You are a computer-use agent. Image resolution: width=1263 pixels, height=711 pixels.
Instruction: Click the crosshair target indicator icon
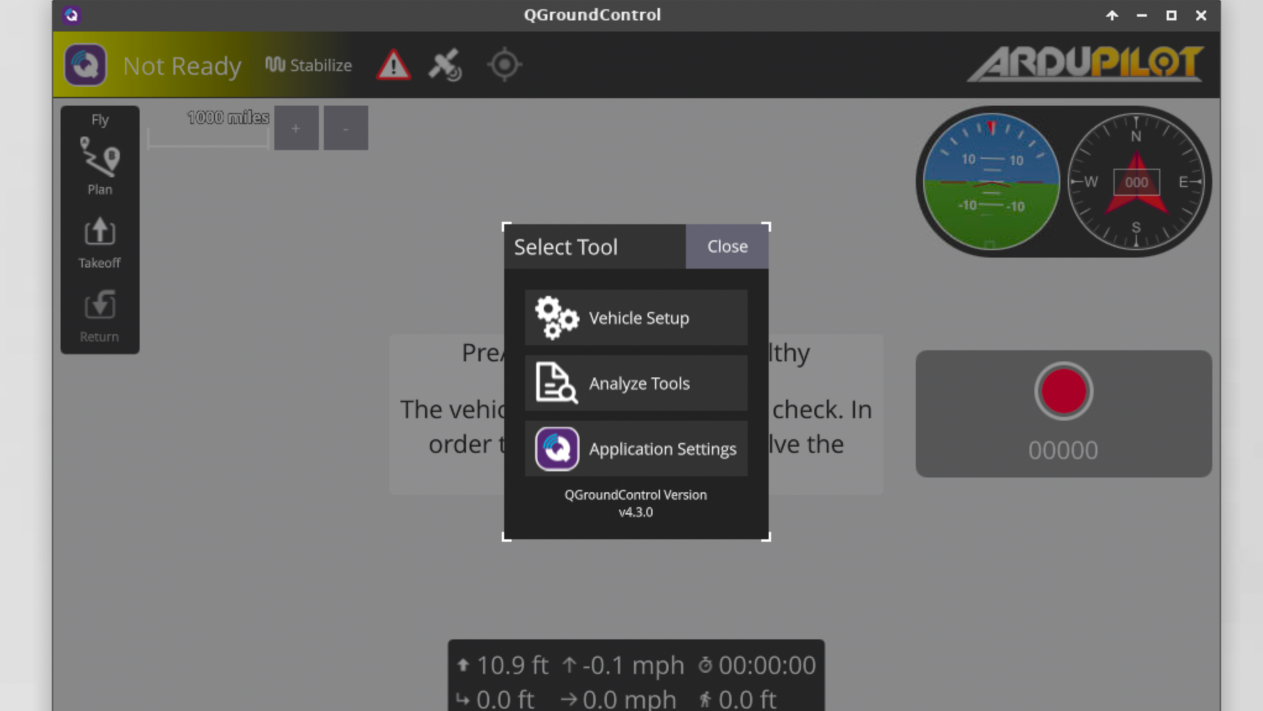[504, 64]
